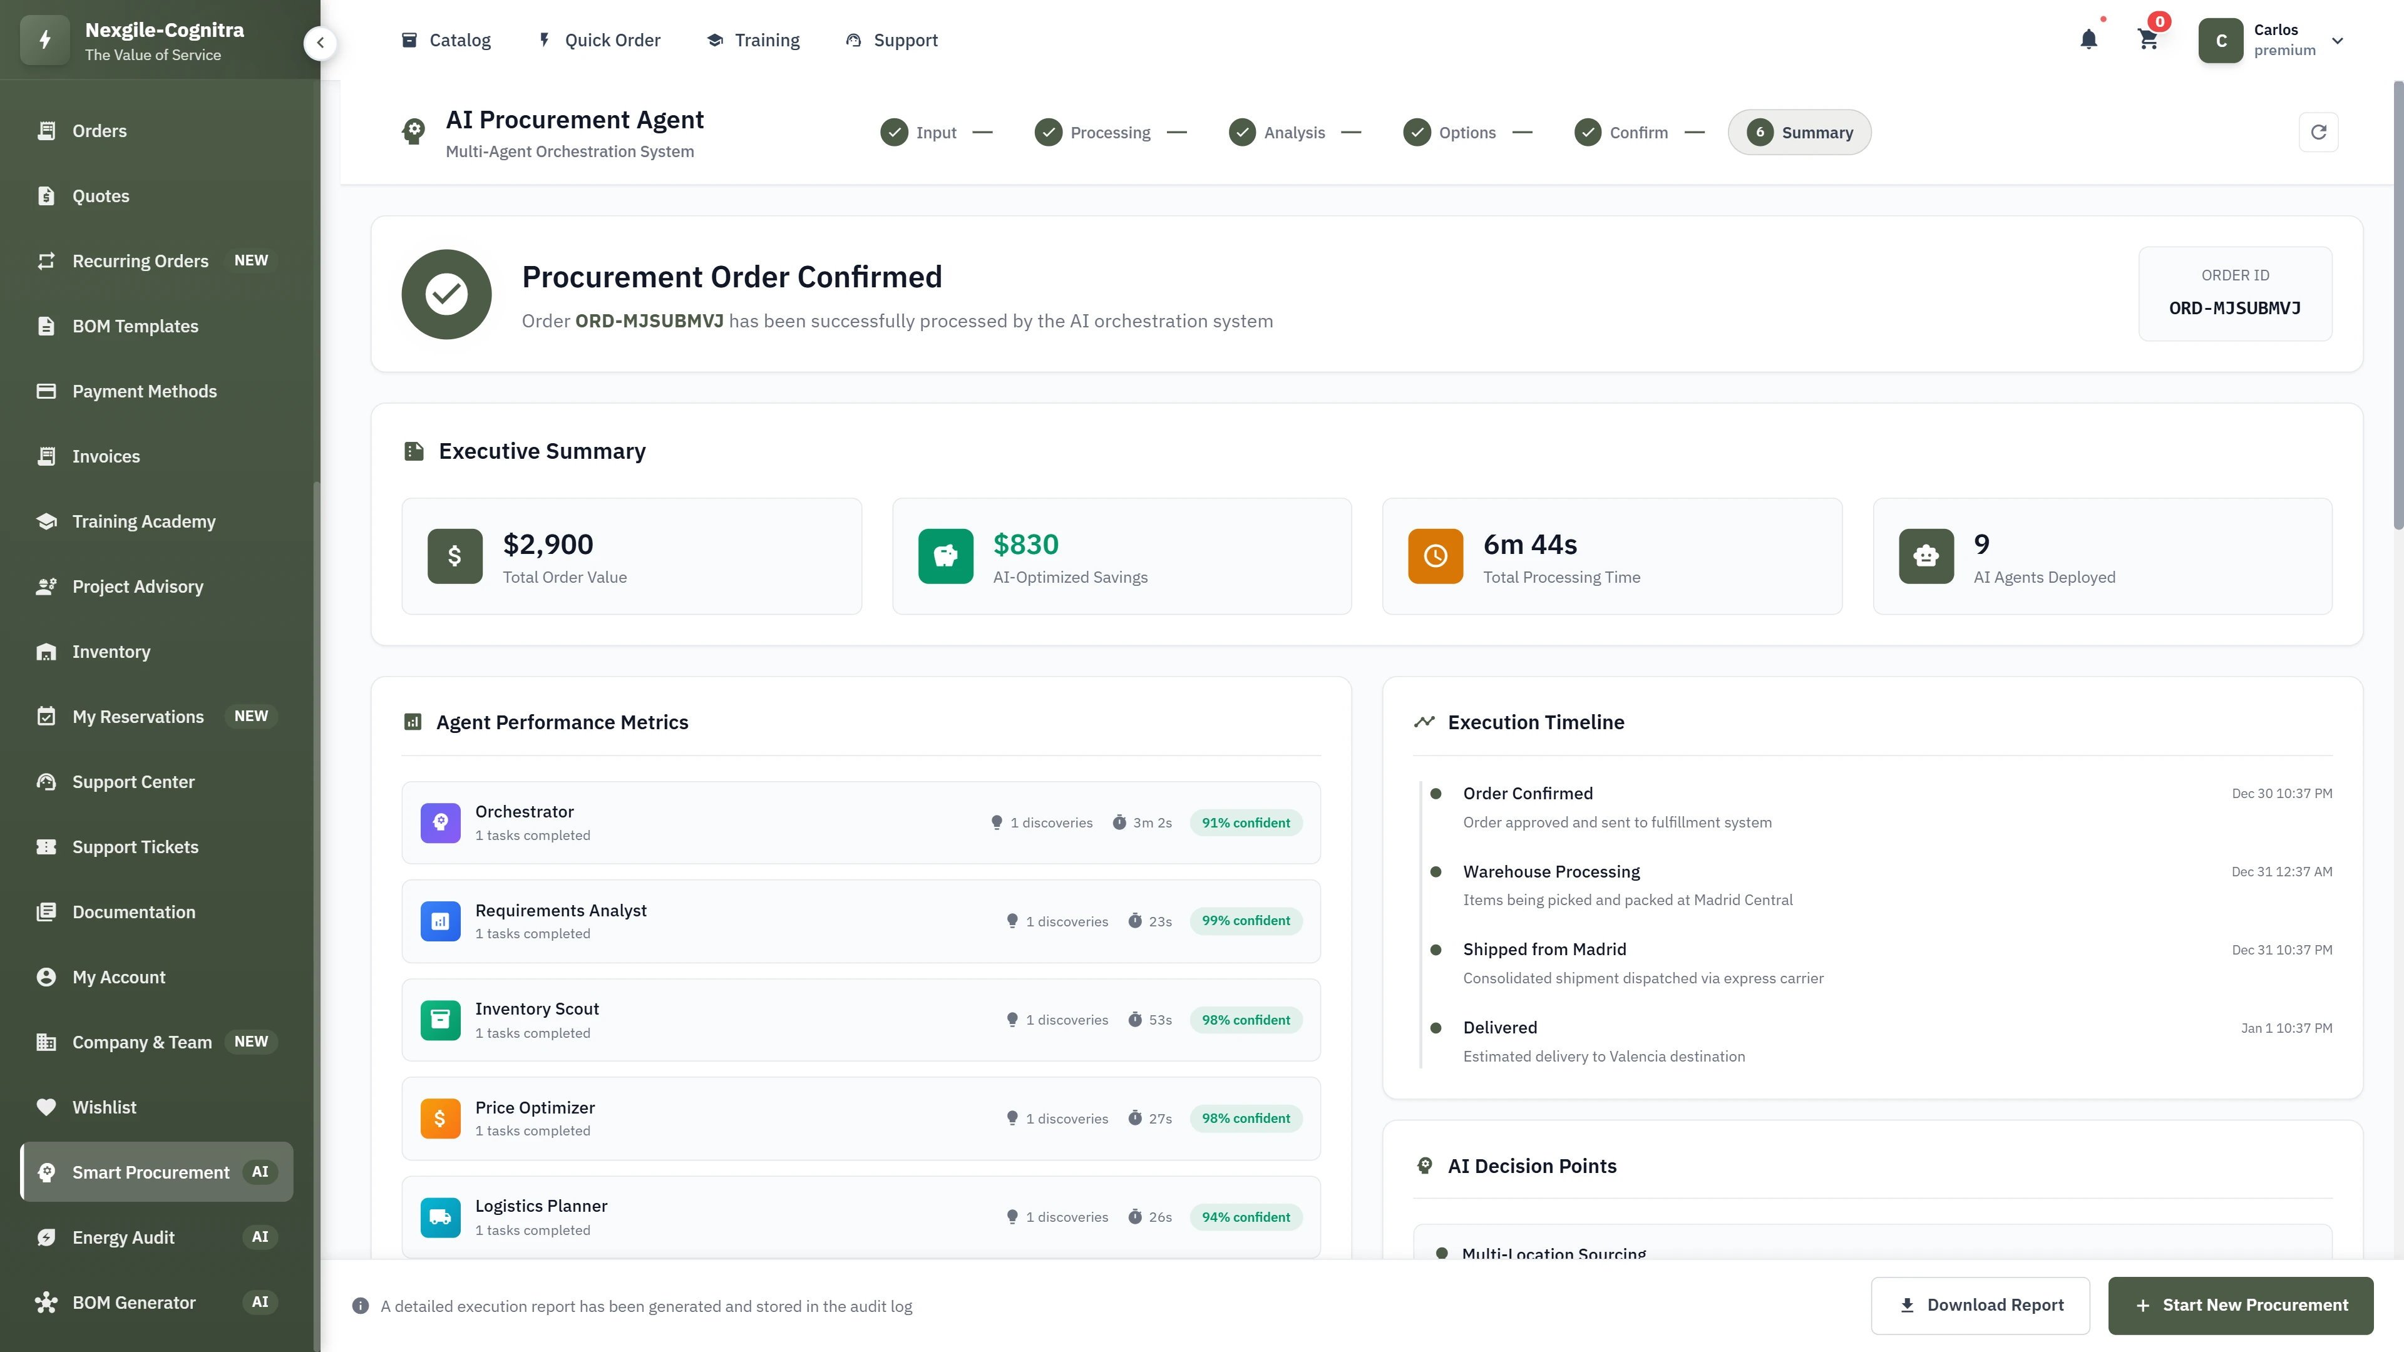Select the 98% confident badge for Inventory Scout
The width and height of the screenshot is (2404, 1352).
[x=1246, y=1020]
